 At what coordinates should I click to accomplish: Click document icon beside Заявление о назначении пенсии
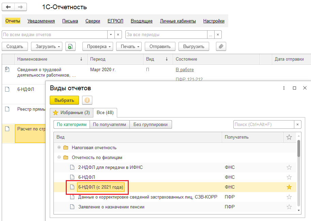tap(72, 207)
